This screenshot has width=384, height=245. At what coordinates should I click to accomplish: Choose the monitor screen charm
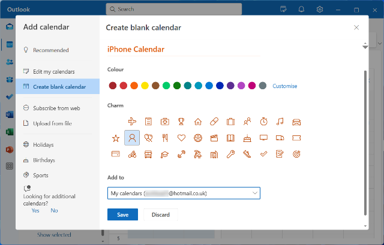pyautogui.click(x=263, y=138)
